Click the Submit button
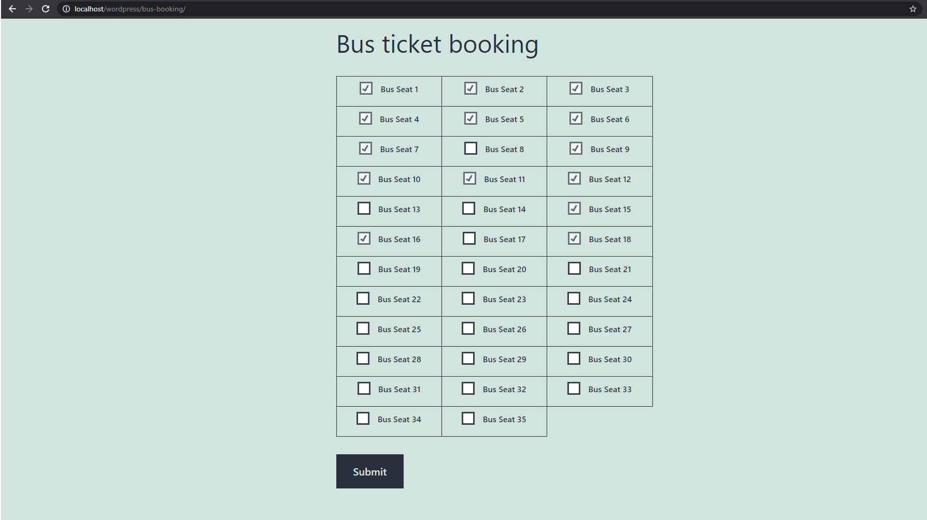 [369, 471]
